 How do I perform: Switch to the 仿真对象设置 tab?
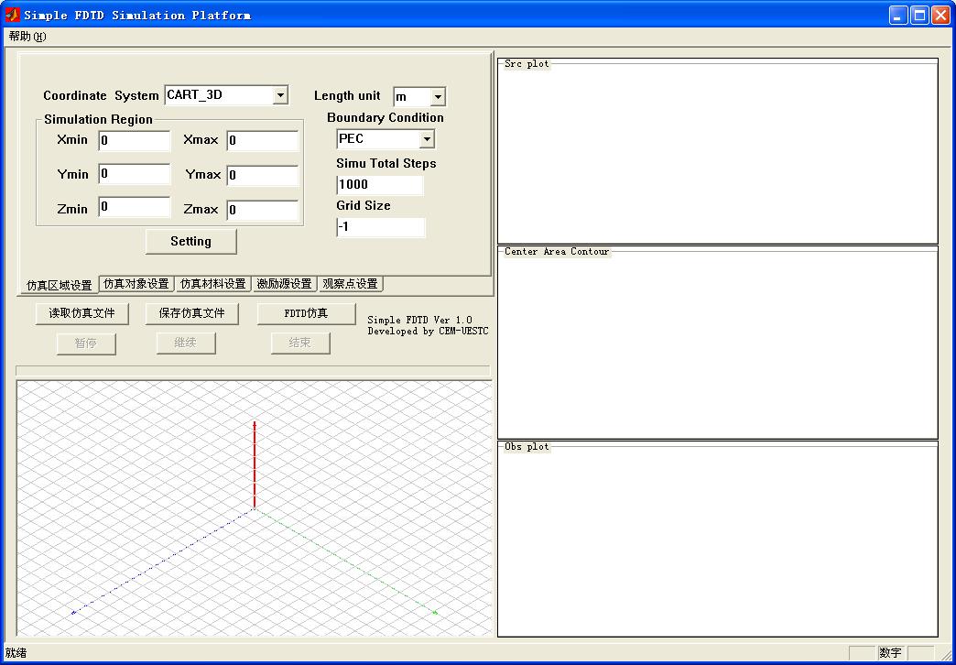point(136,284)
